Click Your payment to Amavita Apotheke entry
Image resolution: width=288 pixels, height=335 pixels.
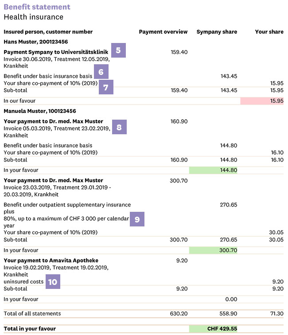[x=51, y=261]
